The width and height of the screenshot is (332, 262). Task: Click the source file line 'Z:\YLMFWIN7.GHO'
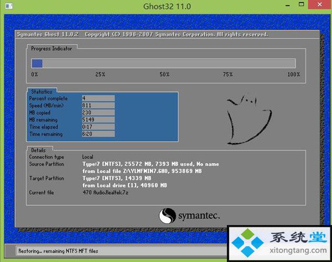[142, 171]
